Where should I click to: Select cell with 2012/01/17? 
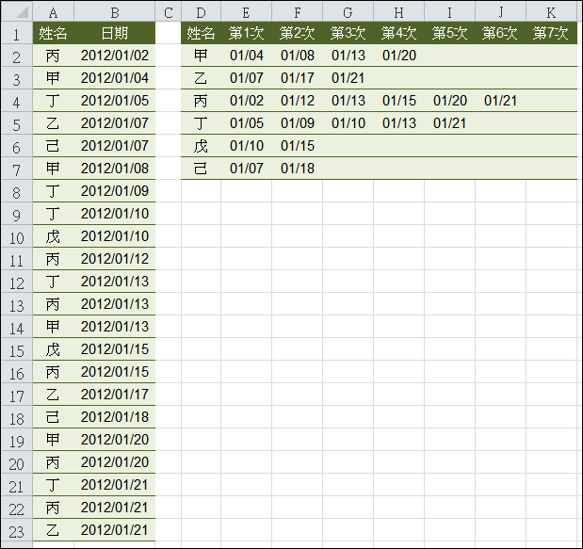115,395
